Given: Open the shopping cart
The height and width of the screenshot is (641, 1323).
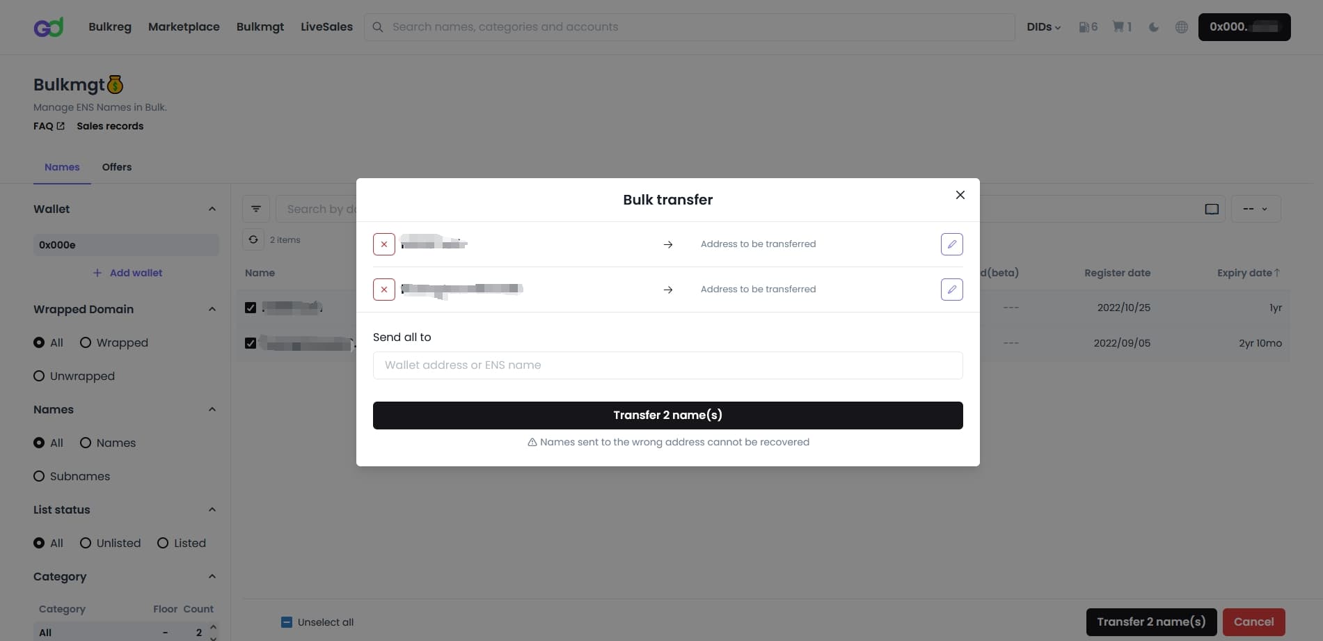Looking at the screenshot, I should pyautogui.click(x=1122, y=27).
